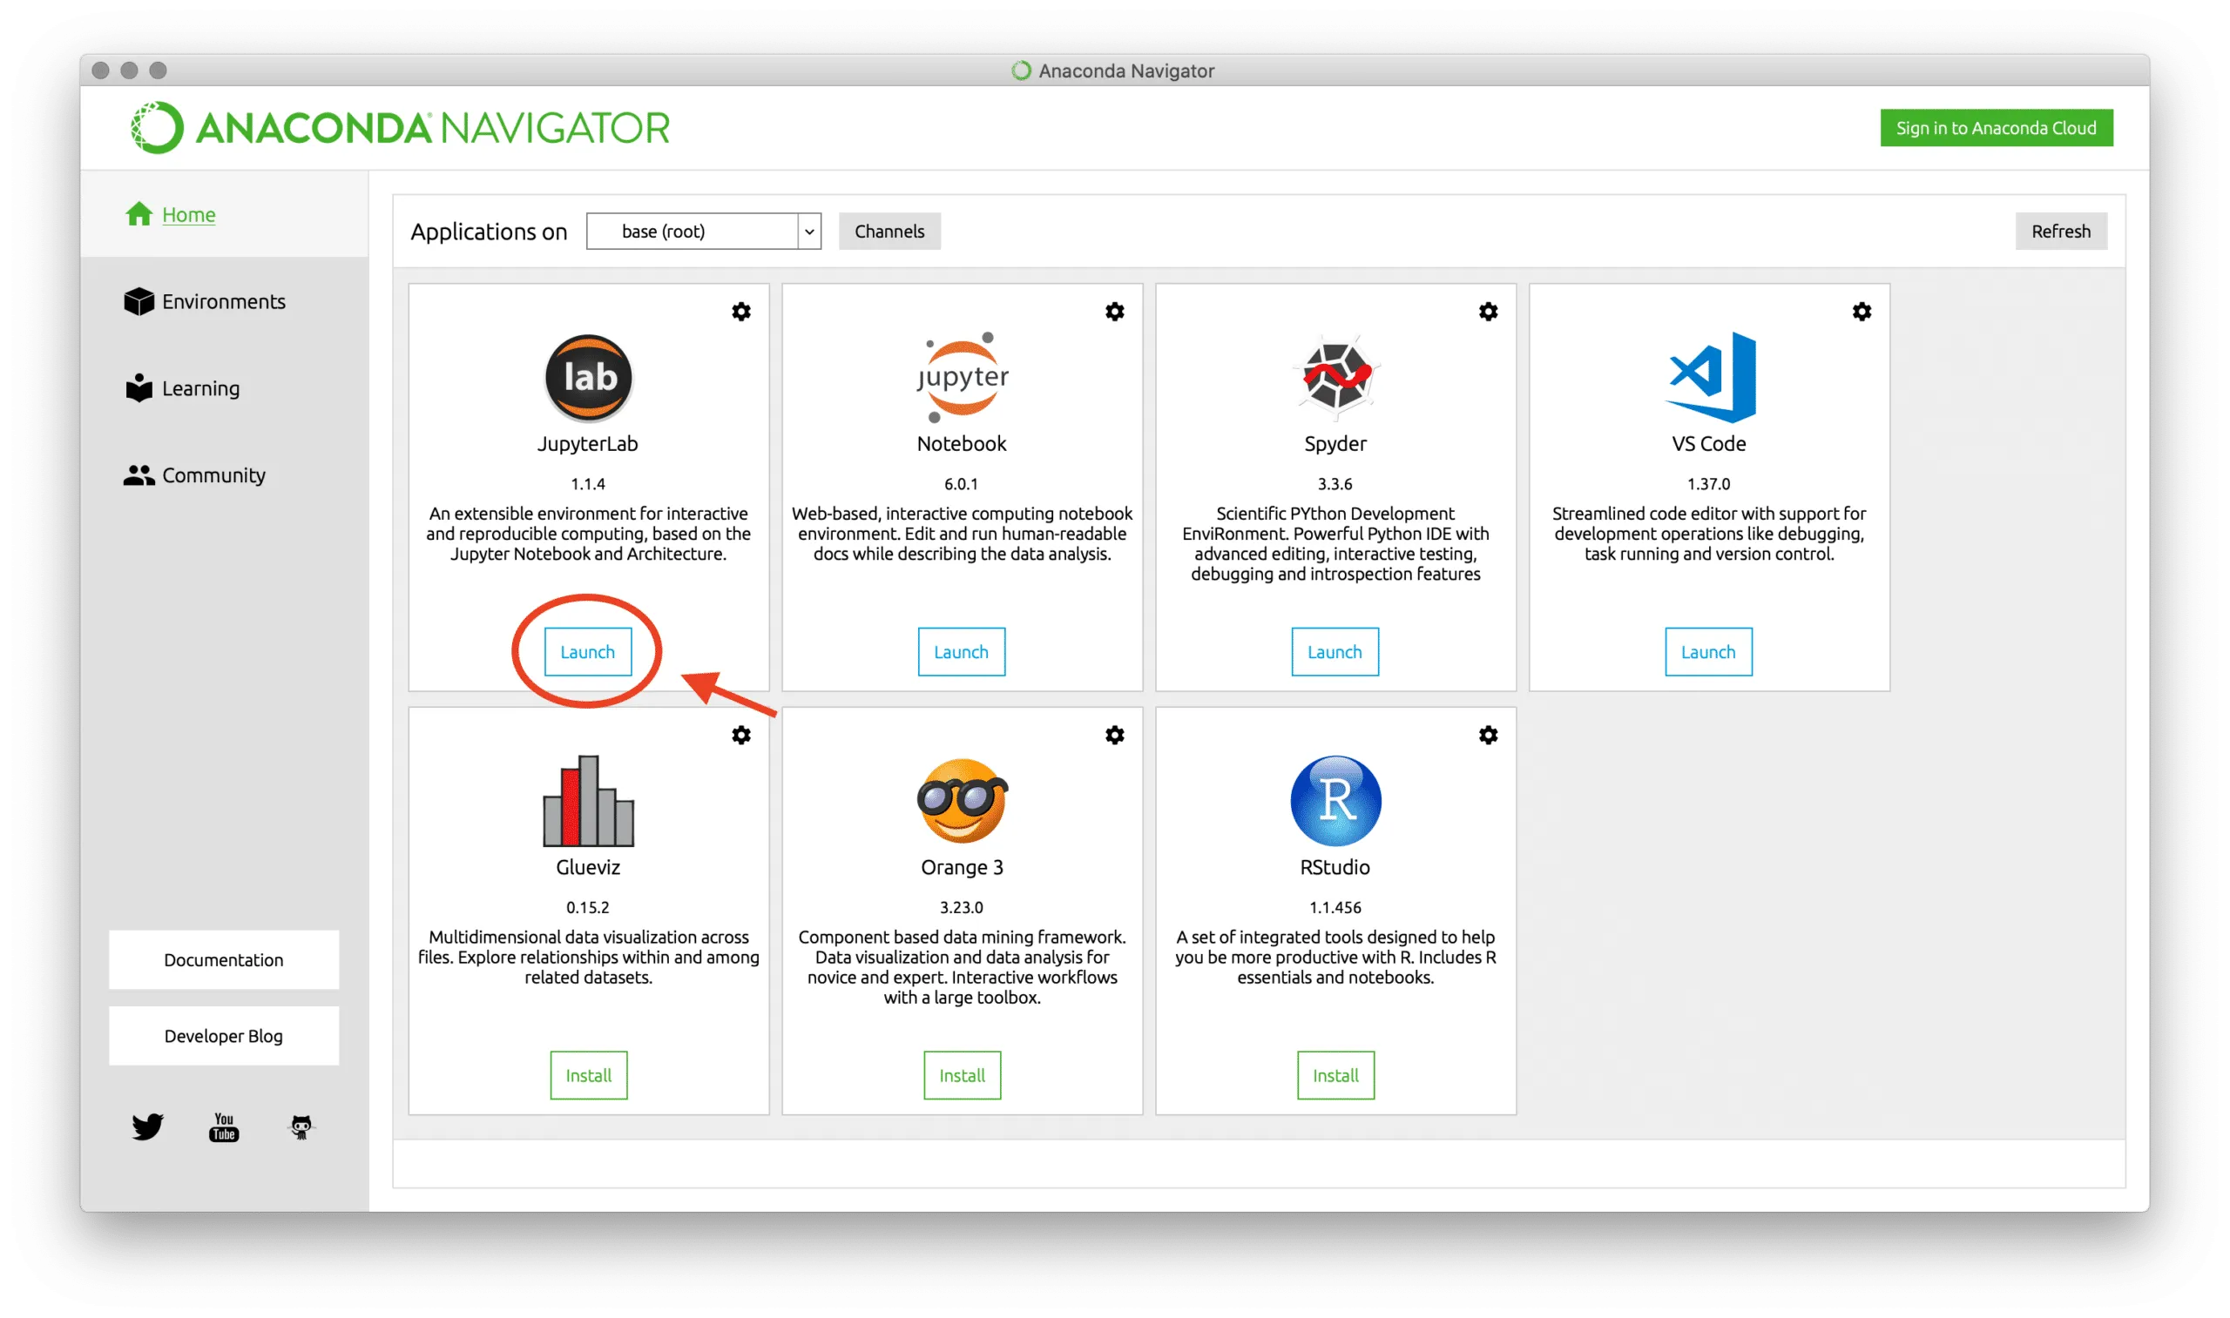Open the YouTube icon link
Viewport: 2230px width, 1318px height.
pos(224,1127)
